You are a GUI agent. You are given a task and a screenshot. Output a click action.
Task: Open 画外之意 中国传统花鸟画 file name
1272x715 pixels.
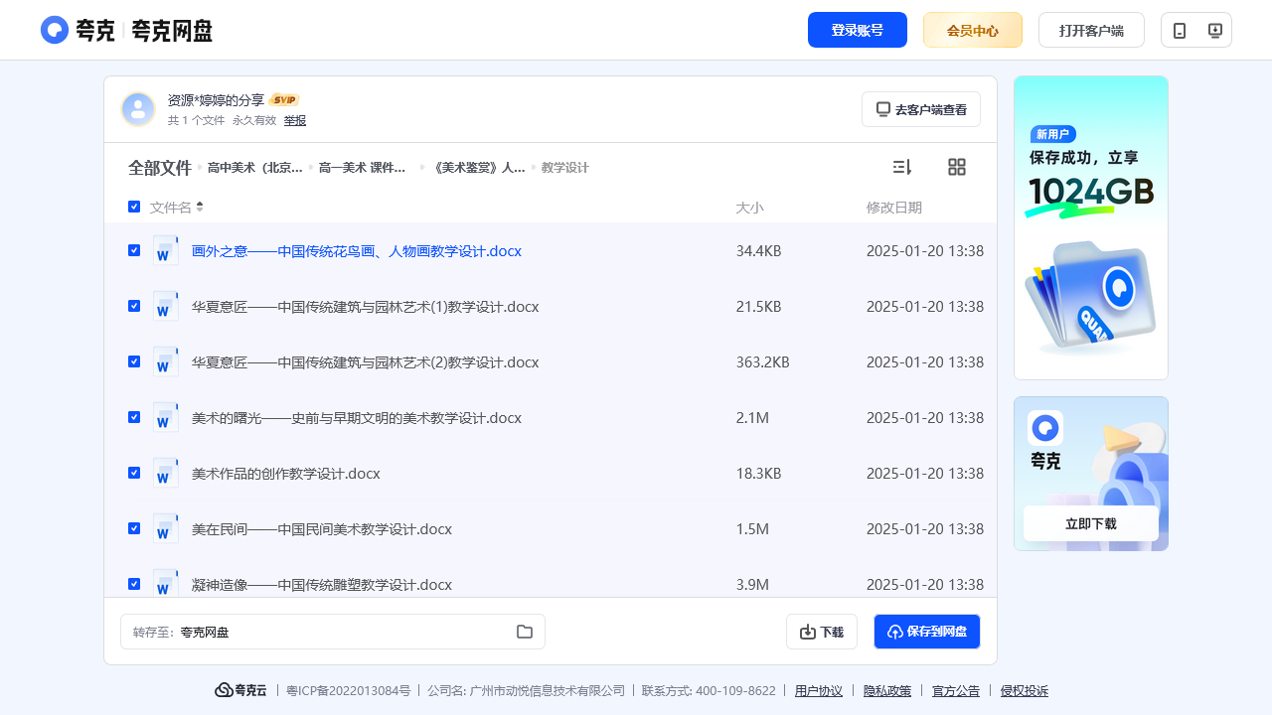[x=357, y=251]
